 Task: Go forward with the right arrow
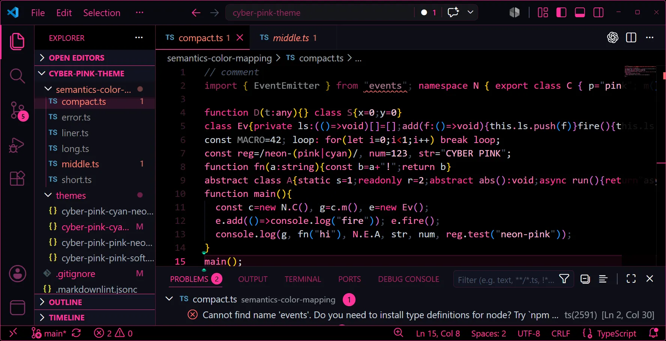(x=214, y=13)
